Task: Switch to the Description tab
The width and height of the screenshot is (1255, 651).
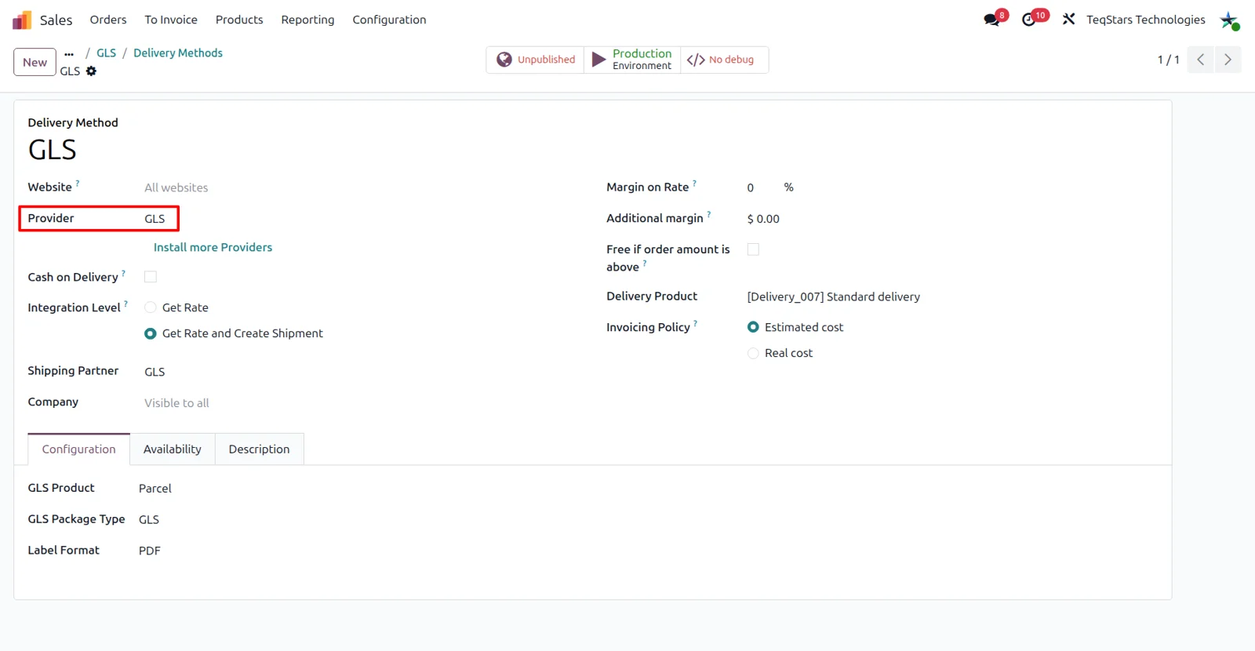Action: 259,449
